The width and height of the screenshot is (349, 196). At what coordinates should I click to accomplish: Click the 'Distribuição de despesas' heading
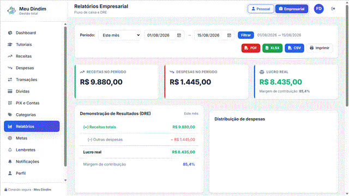tap(240, 119)
